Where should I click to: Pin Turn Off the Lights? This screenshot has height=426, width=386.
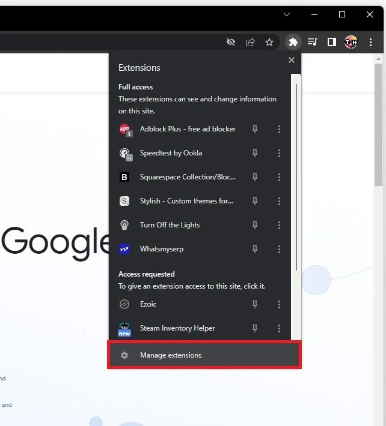(x=255, y=225)
